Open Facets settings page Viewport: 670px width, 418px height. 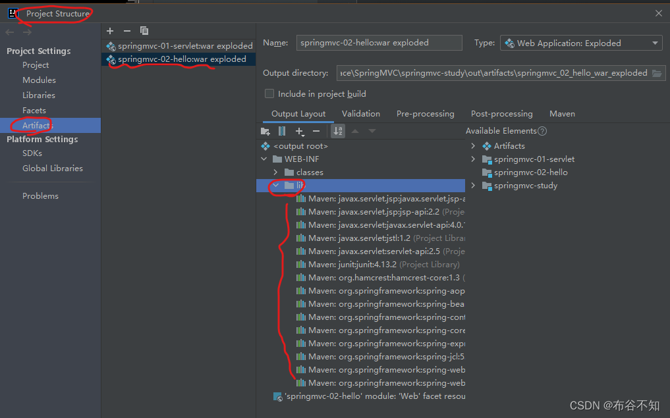pyautogui.click(x=34, y=110)
